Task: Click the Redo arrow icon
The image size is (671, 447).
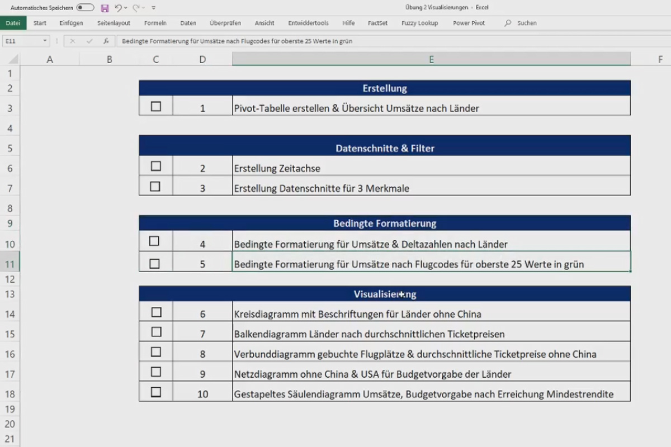Action: (136, 8)
